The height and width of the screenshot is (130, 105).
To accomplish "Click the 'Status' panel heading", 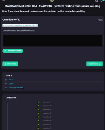I will tap(9, 76).
